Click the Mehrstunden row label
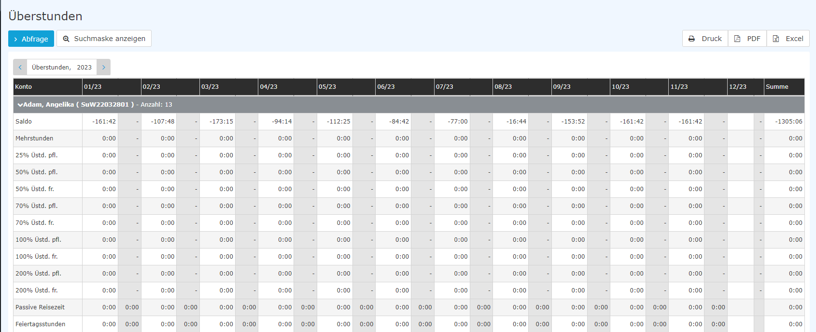The image size is (816, 332). [x=34, y=138]
